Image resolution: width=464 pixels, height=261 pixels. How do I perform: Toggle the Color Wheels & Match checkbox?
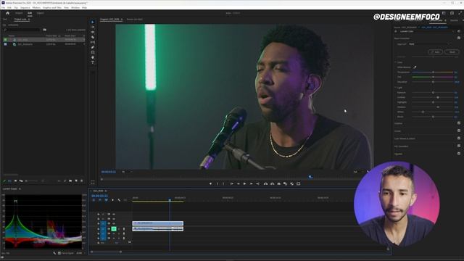(x=459, y=138)
